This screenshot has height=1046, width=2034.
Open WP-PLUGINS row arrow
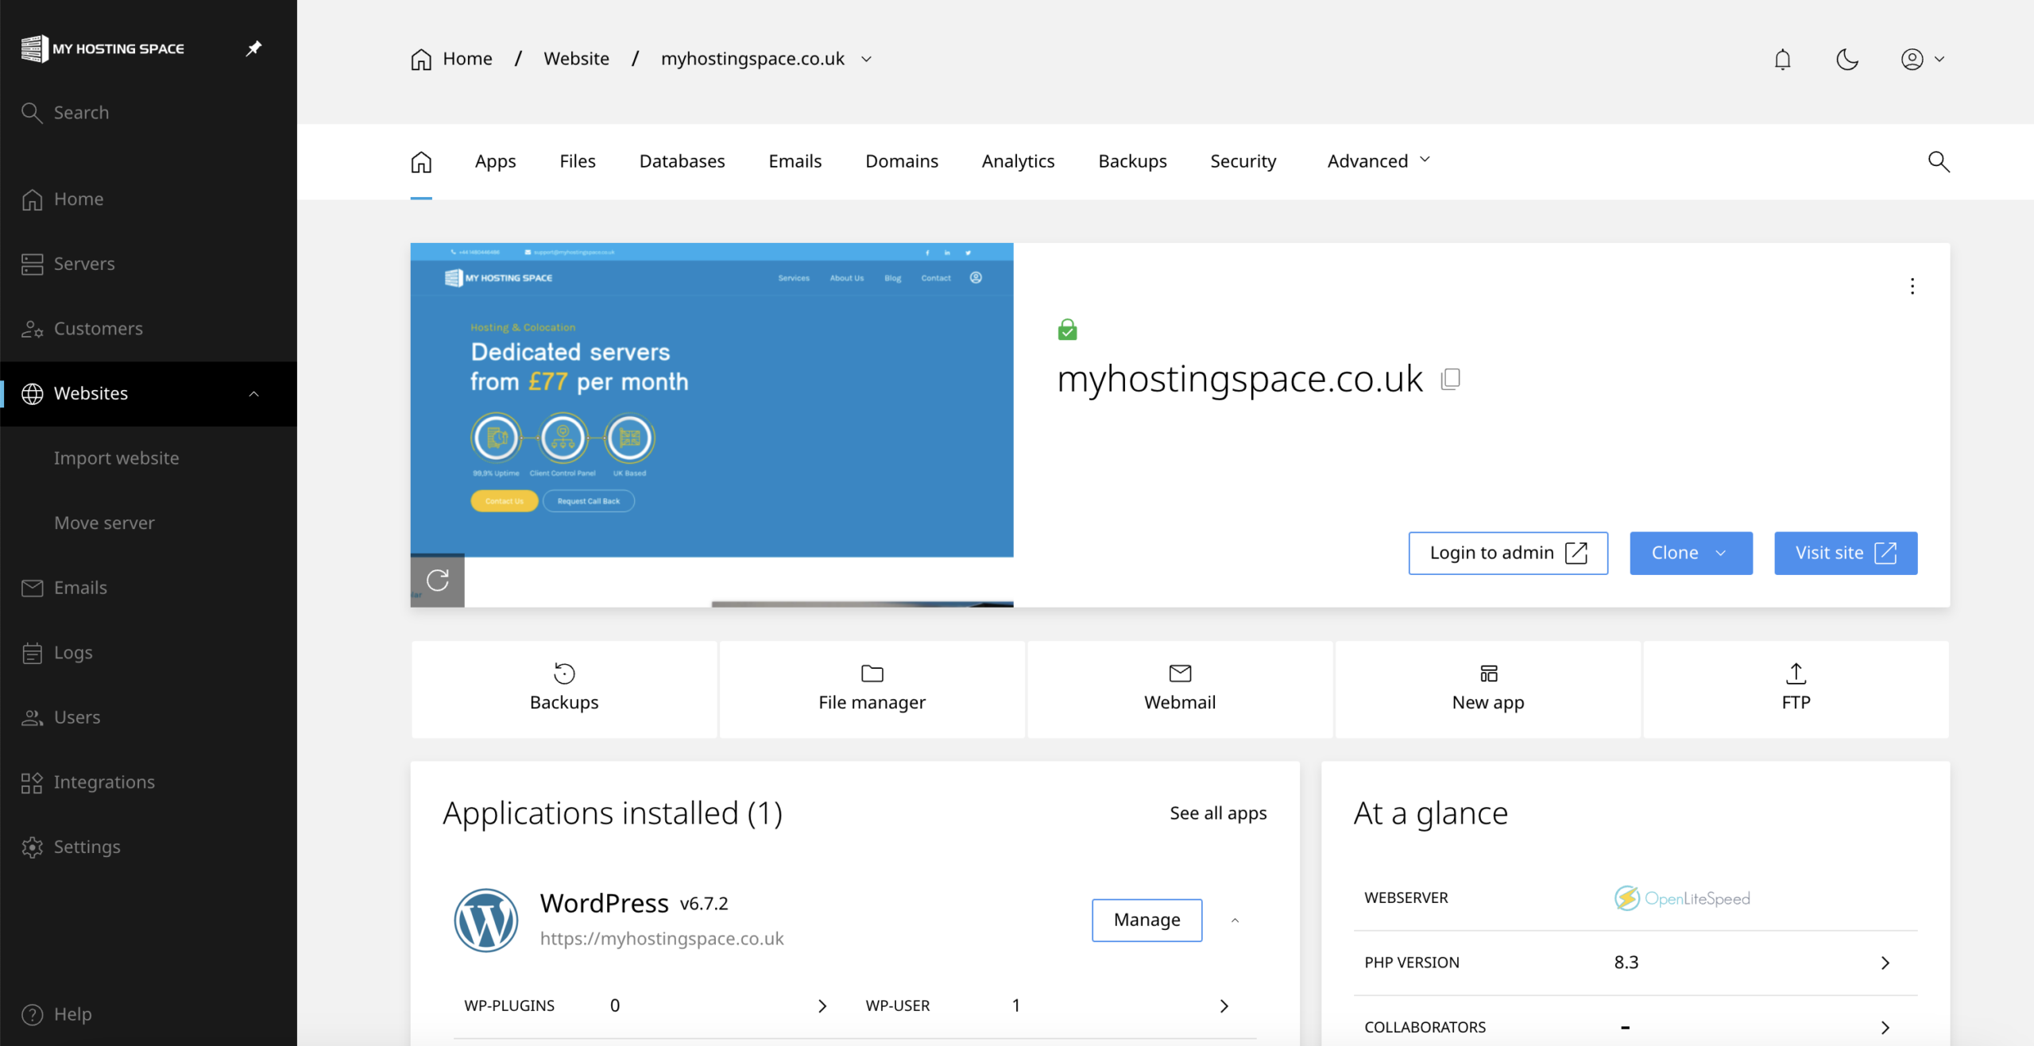pyautogui.click(x=822, y=1006)
